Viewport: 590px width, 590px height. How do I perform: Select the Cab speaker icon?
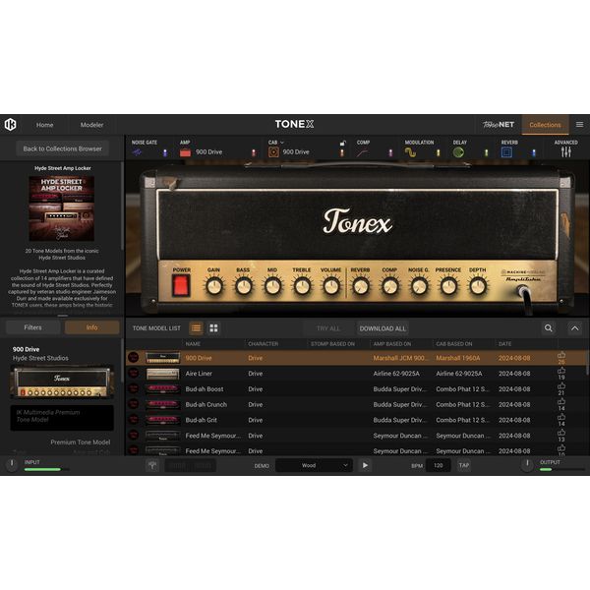click(273, 152)
